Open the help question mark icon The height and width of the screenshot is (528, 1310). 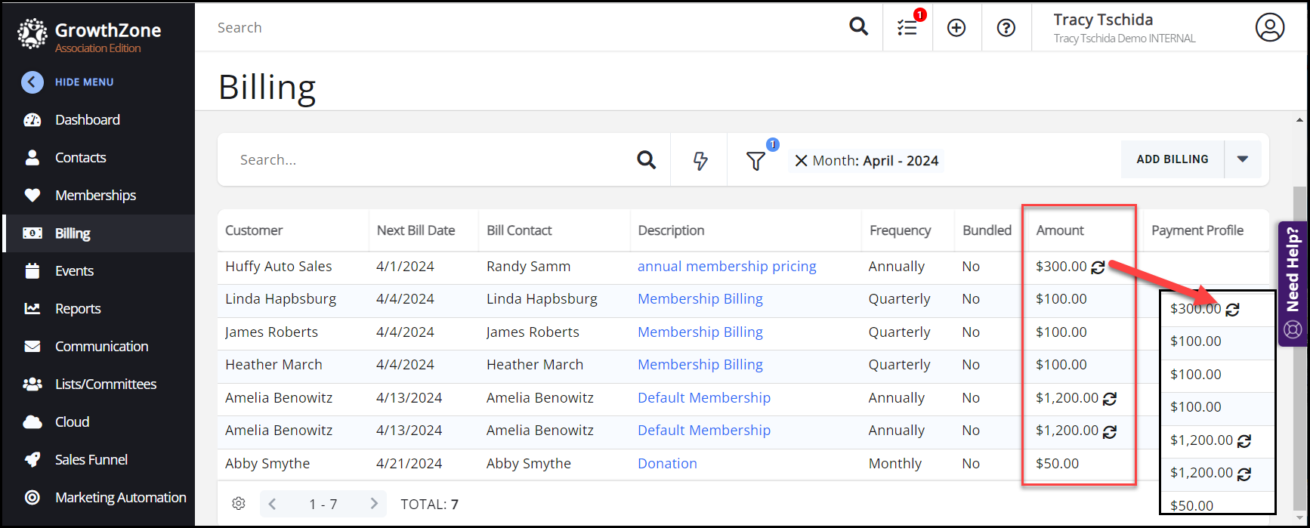(x=1006, y=28)
